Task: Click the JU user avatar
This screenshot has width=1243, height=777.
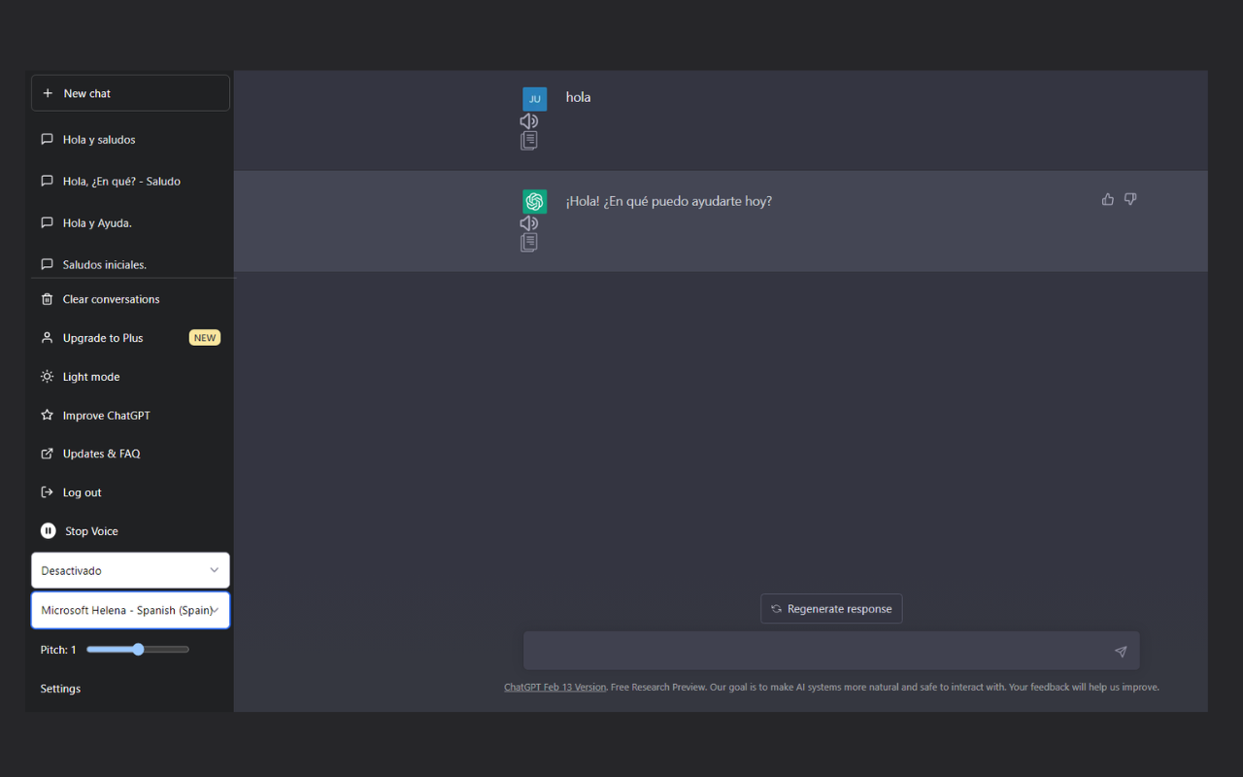Action: (x=535, y=99)
